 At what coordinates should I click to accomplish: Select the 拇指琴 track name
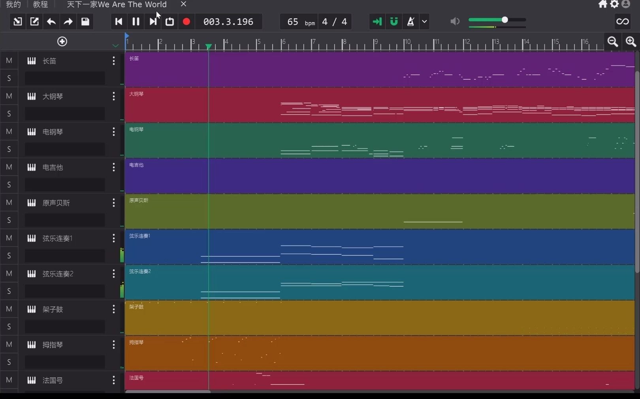pos(53,345)
